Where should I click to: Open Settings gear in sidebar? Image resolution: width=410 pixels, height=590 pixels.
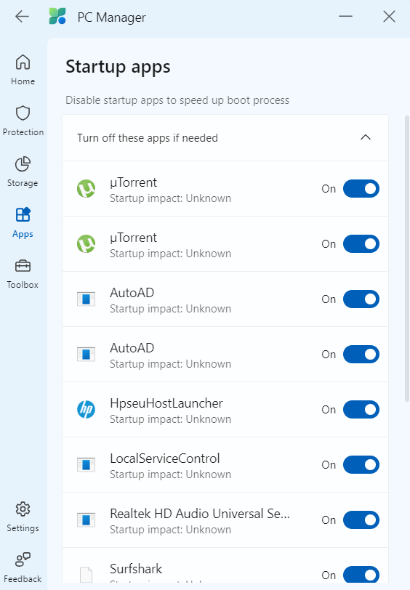(x=23, y=517)
